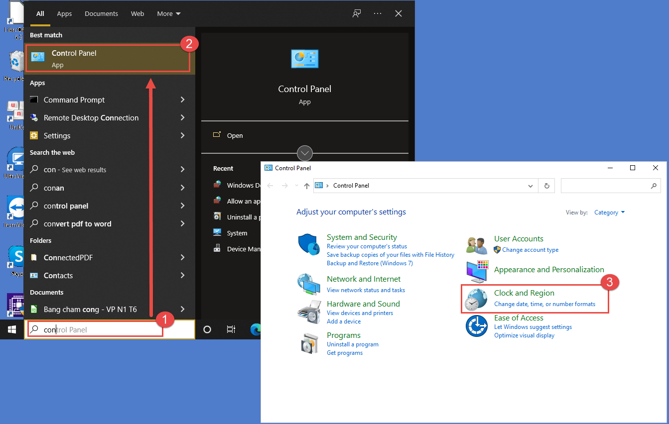Click the Cortana circle taskbar icon
This screenshot has width=669, height=424.
pos(207,329)
